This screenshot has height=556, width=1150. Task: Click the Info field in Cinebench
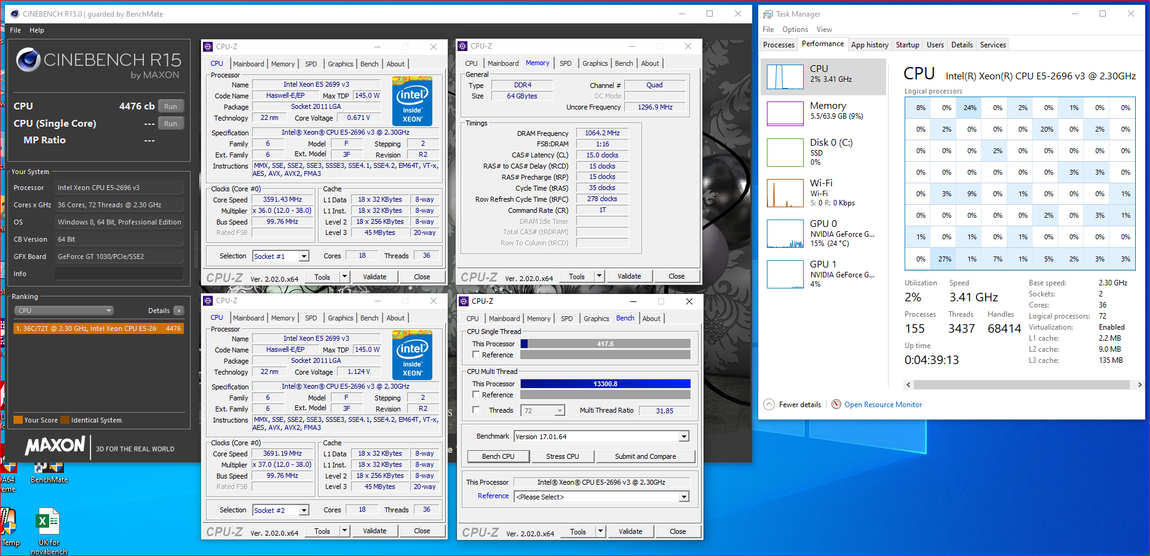(119, 274)
